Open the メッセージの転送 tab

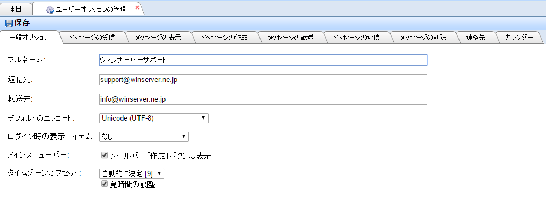(290, 38)
